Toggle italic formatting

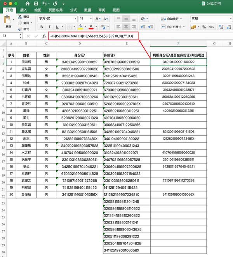tap(49, 27)
